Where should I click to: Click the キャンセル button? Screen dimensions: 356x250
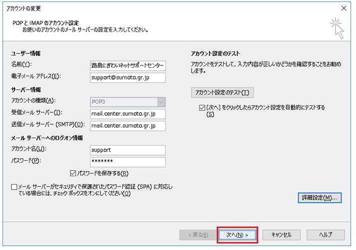(282, 235)
